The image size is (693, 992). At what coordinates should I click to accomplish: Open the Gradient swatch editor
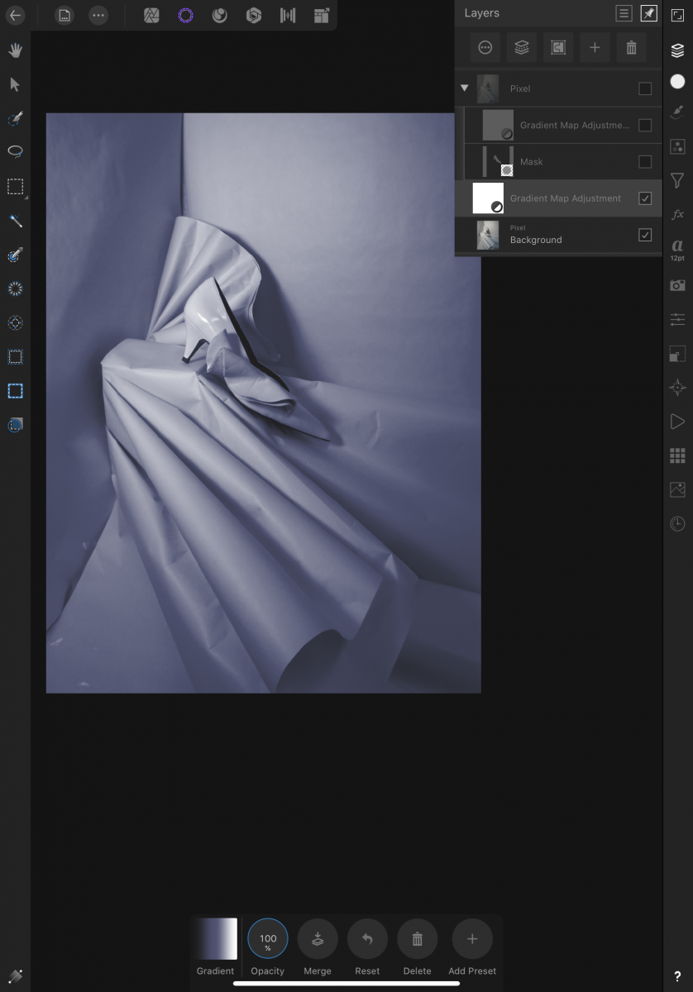click(x=215, y=939)
